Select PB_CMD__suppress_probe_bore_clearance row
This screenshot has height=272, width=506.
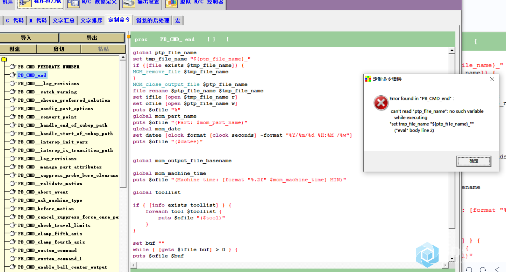[x=68, y=175]
